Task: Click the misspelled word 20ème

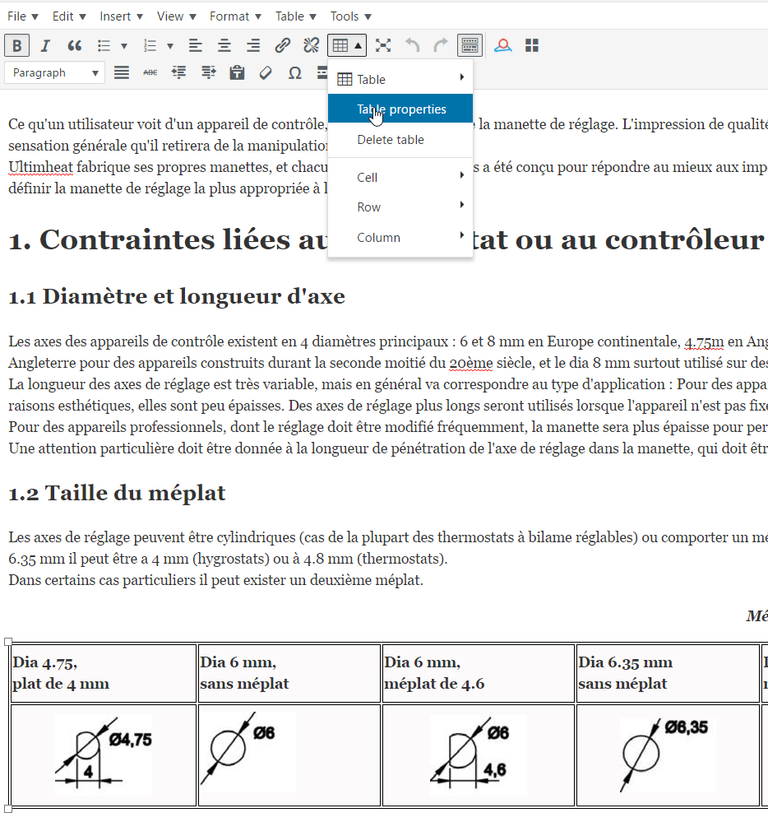Action: (x=471, y=363)
